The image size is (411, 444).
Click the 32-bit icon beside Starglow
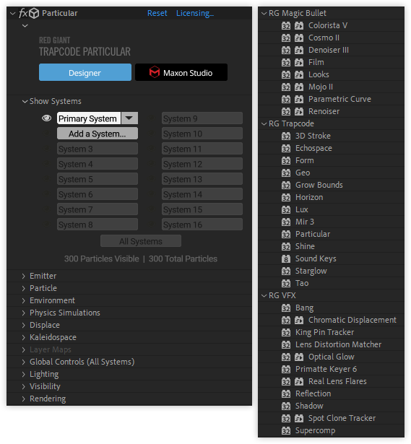click(286, 271)
